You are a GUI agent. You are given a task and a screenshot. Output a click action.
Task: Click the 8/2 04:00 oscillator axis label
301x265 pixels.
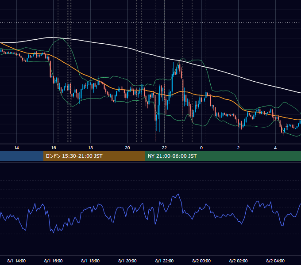click(275, 261)
